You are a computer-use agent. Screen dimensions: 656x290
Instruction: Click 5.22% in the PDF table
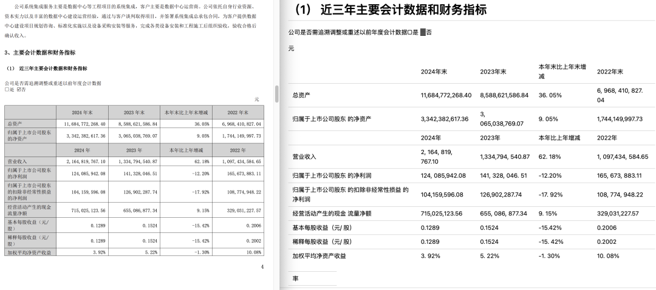[151, 252]
